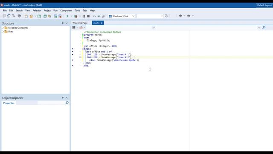Open the Help menu
Image resolution: width=273 pixels, height=154 pixels.
(x=92, y=10)
